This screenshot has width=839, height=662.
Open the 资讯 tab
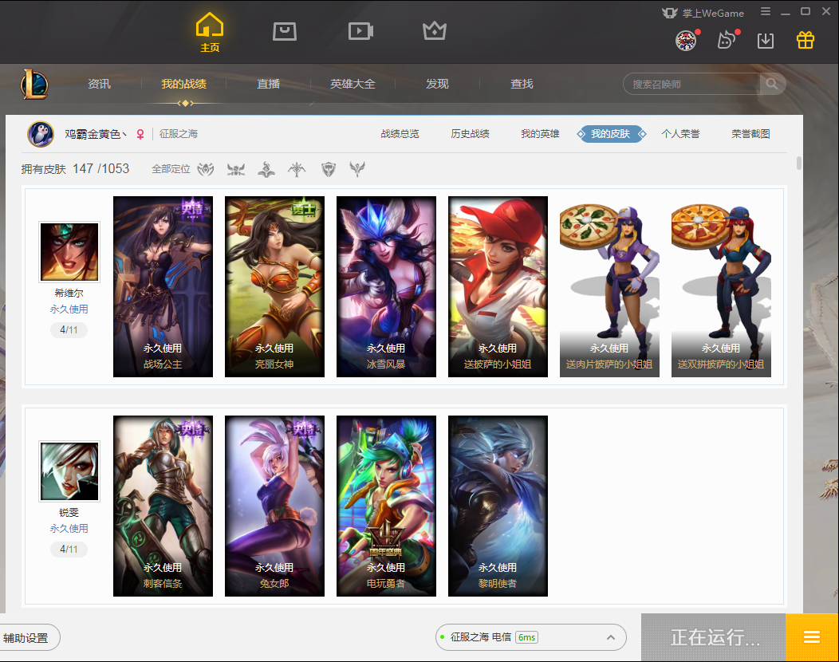pyautogui.click(x=99, y=84)
